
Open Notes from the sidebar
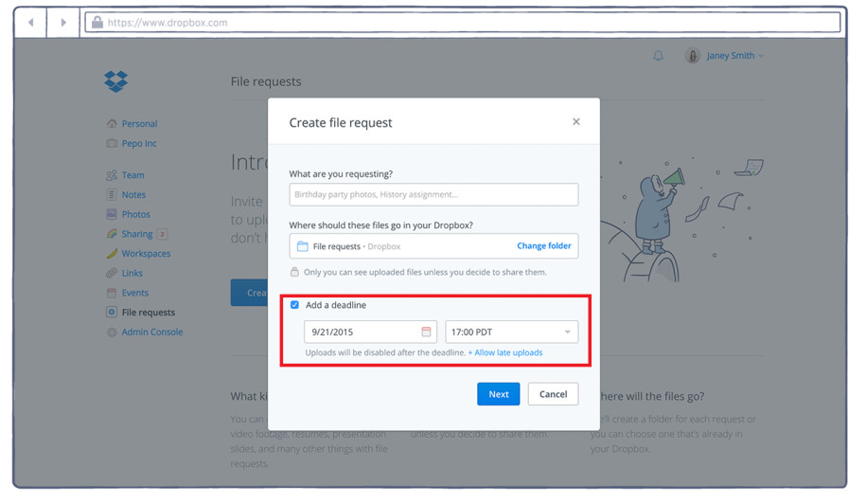coord(133,194)
